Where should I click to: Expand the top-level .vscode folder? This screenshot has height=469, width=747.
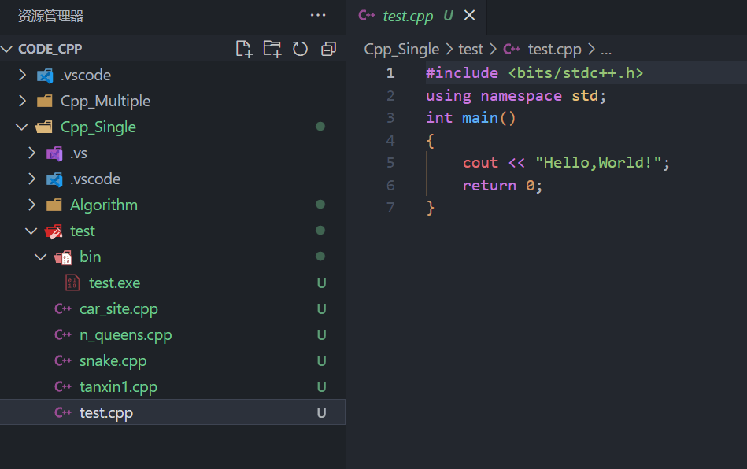(x=22, y=75)
